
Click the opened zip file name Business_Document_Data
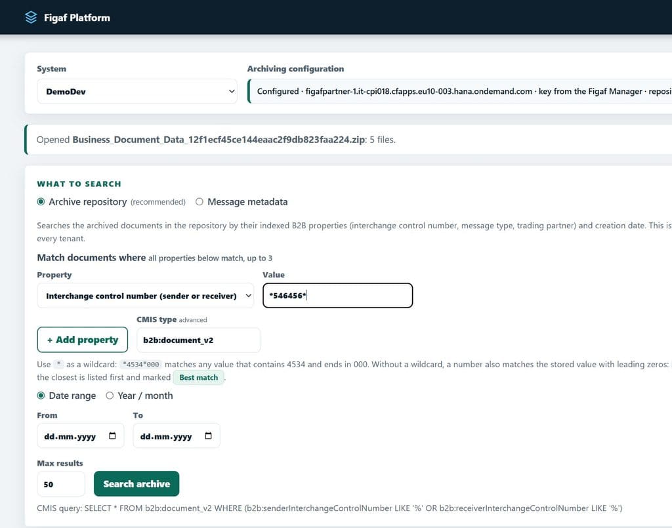(x=219, y=140)
